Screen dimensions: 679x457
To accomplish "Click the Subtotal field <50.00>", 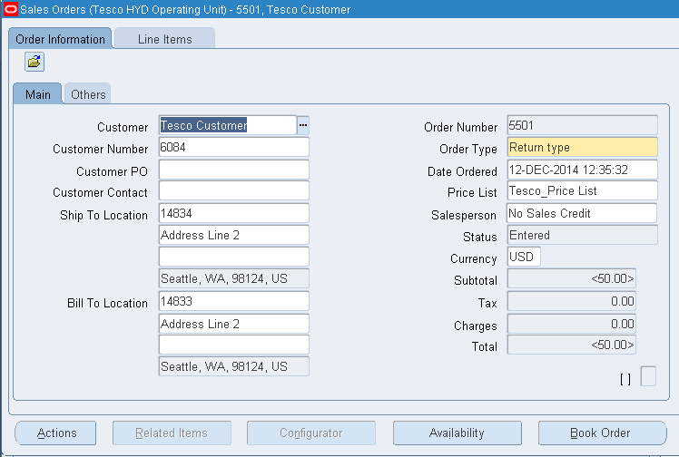I will click(572, 278).
